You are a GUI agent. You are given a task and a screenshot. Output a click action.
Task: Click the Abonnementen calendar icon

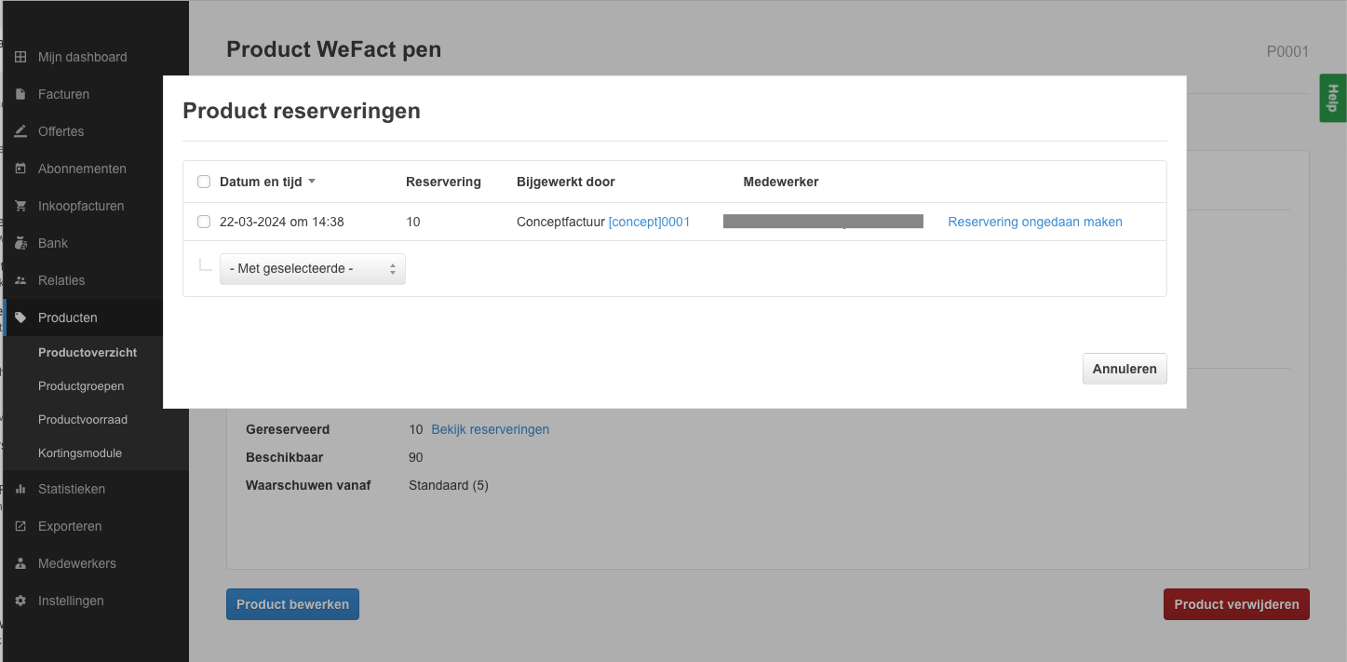point(20,169)
